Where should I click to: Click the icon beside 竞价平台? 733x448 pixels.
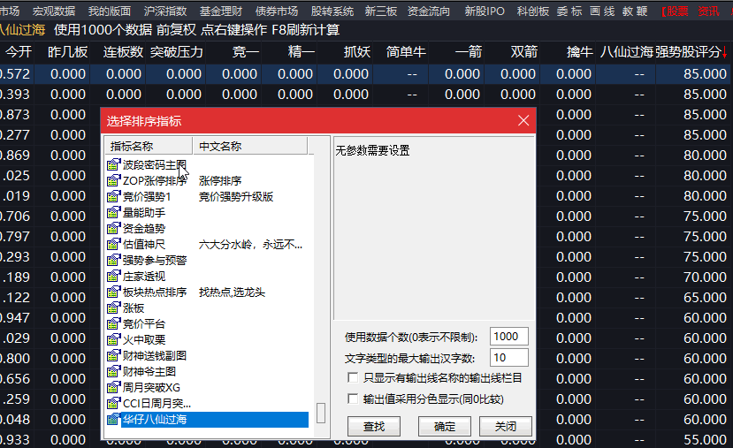point(113,323)
